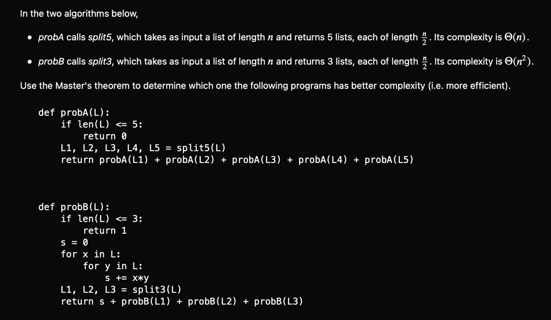
Task: Click the 'for x in L:' line
Action: point(90,254)
